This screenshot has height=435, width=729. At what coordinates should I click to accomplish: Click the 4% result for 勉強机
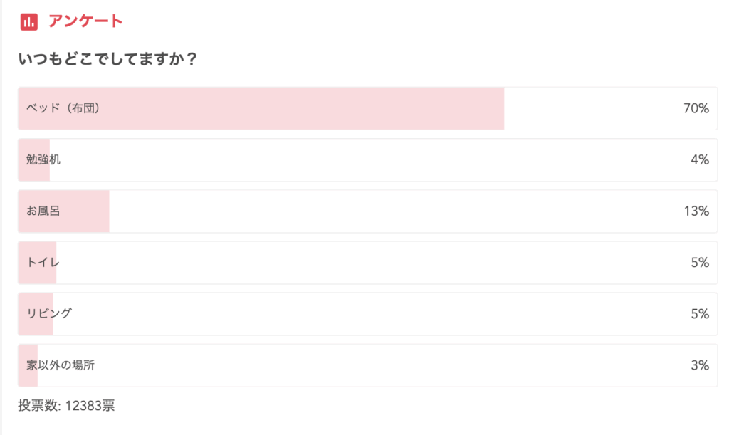699,160
